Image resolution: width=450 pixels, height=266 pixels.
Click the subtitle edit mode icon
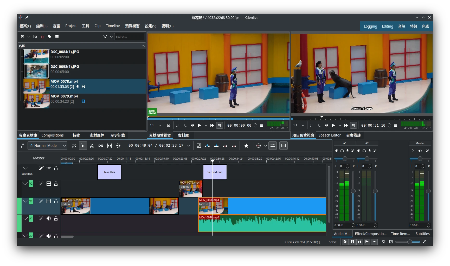[284, 146]
